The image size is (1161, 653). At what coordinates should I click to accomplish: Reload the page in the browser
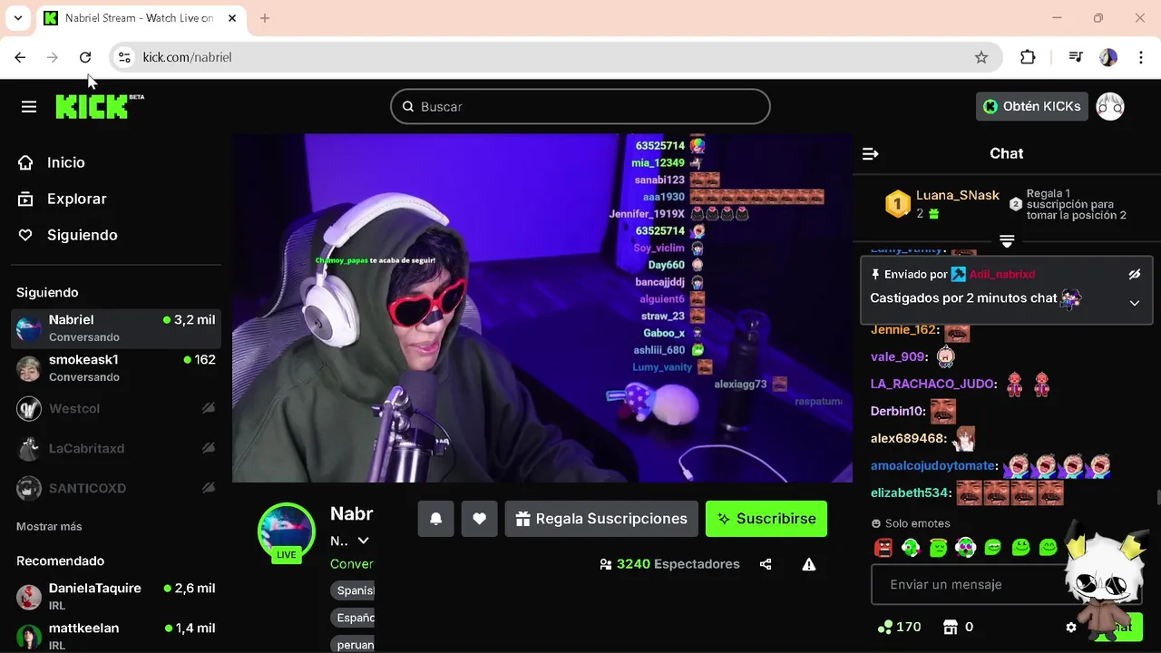click(x=85, y=57)
